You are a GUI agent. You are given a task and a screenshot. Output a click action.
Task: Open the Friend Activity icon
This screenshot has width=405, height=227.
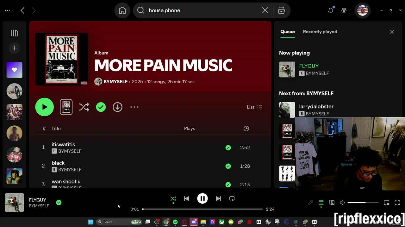click(x=344, y=10)
